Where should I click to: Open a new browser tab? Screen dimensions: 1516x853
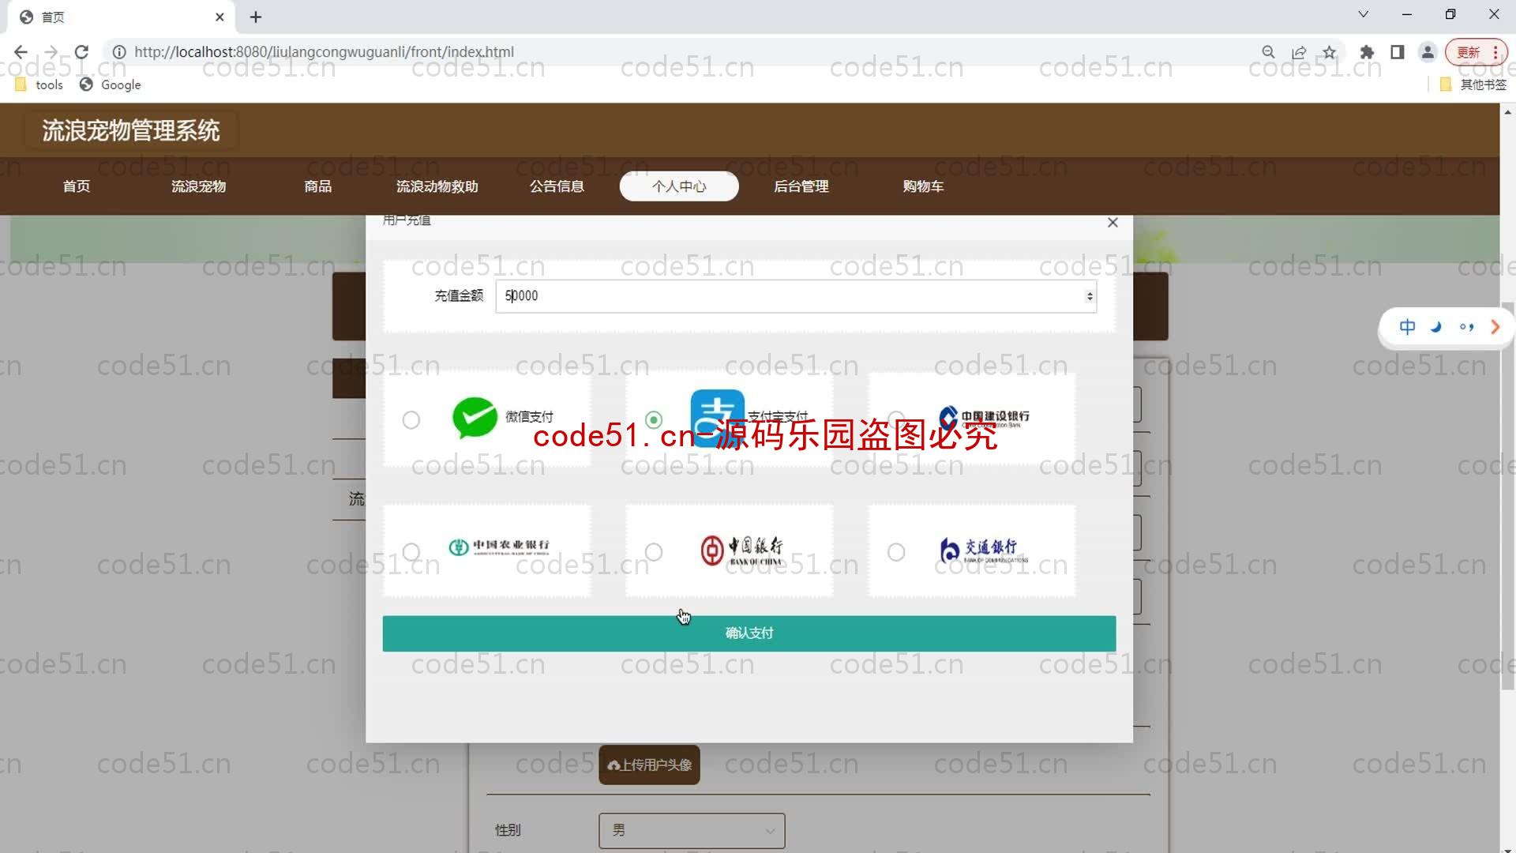click(256, 17)
